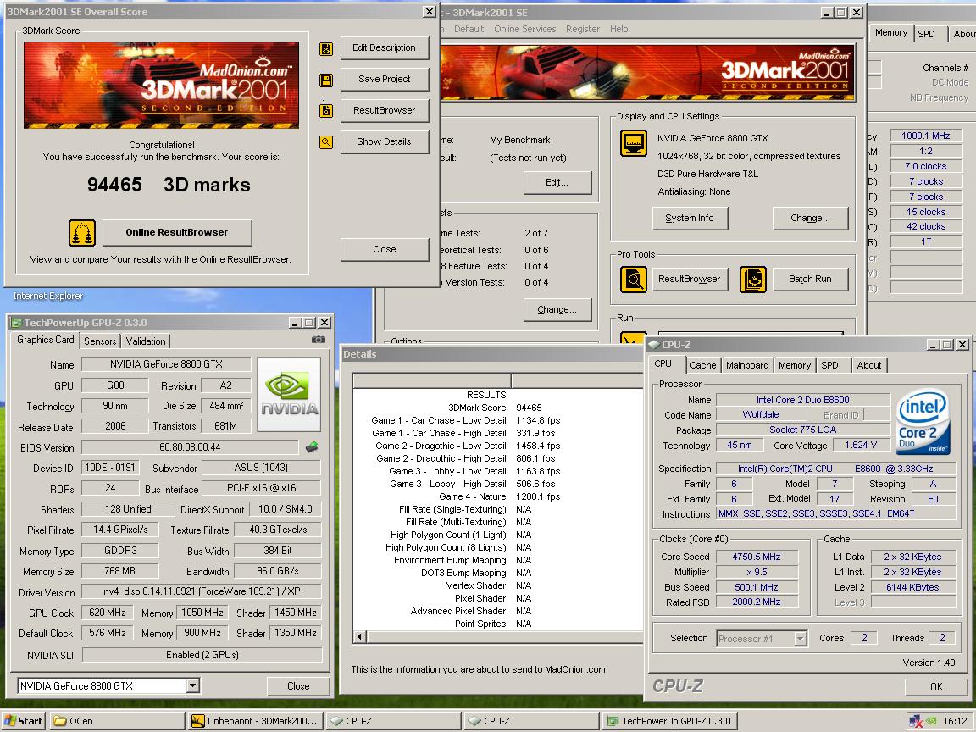Screen dimensions: 976x732
Task: Click the Save Project button
Action: pos(384,79)
